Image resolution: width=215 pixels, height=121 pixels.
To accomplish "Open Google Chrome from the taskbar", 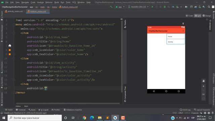I will [84, 118].
